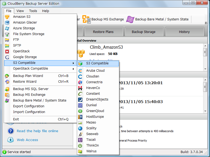Expand the OpenStack Compatible submenu arrow

click(x=73, y=69)
